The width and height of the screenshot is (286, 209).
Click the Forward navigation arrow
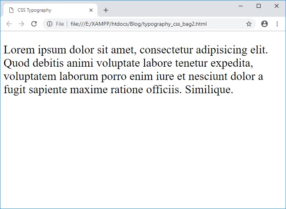(x=21, y=24)
